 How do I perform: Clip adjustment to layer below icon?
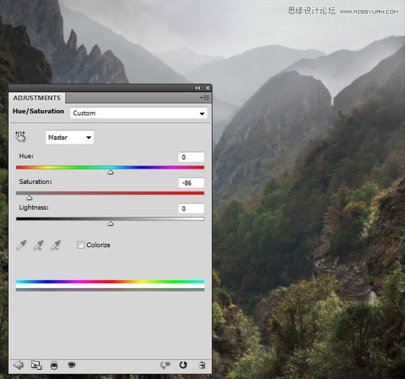[x=54, y=366]
